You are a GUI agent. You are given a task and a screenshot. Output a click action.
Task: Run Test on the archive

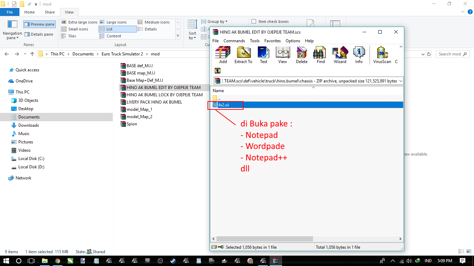[264, 55]
